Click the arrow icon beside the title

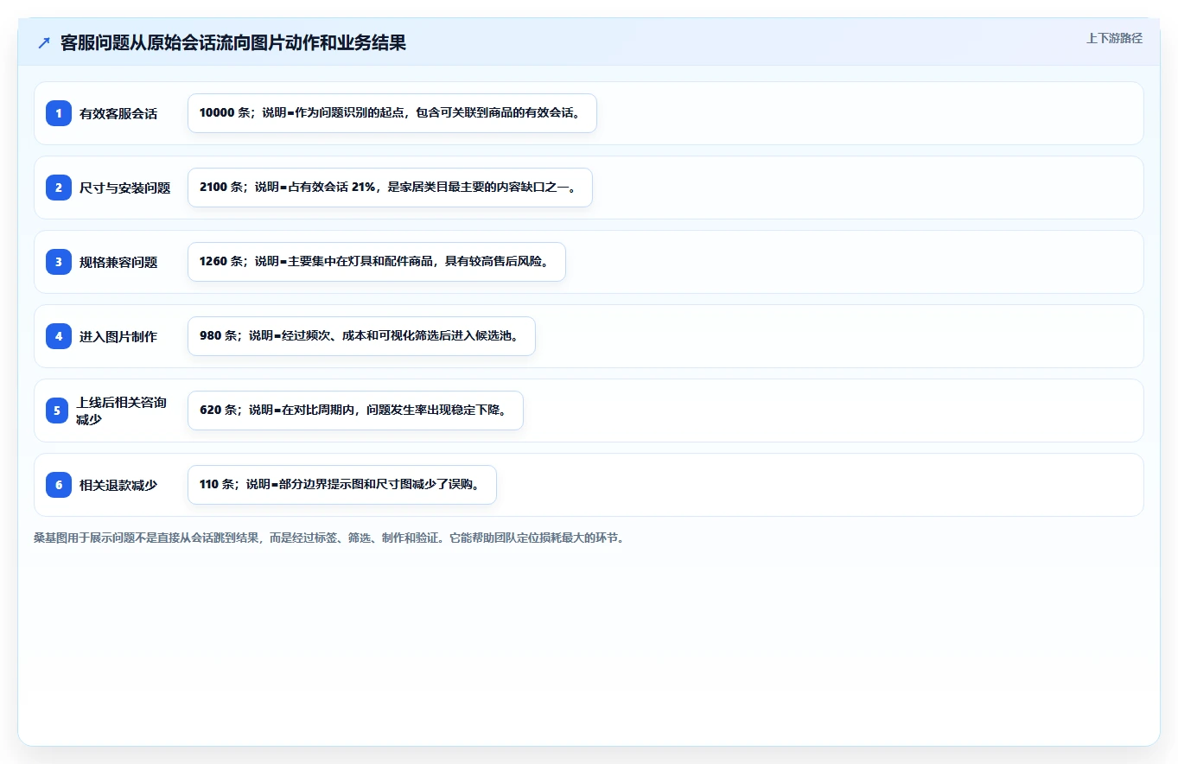pyautogui.click(x=43, y=43)
